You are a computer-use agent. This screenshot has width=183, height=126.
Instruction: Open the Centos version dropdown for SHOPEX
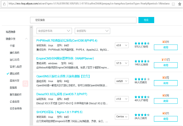122,117
